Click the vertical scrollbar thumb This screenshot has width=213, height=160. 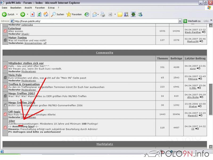tap(211, 99)
